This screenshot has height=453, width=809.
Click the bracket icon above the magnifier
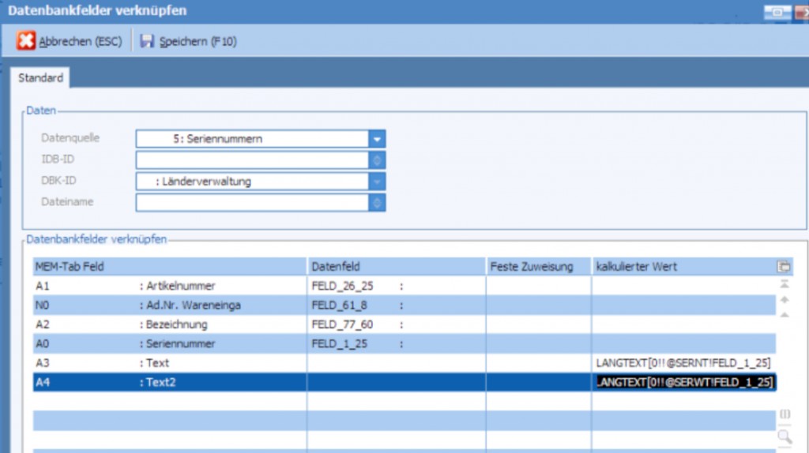pos(785,414)
